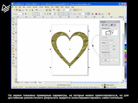Select the Polygon tool in the toolbox
This screenshot has width=138, height=103.
(13, 42)
